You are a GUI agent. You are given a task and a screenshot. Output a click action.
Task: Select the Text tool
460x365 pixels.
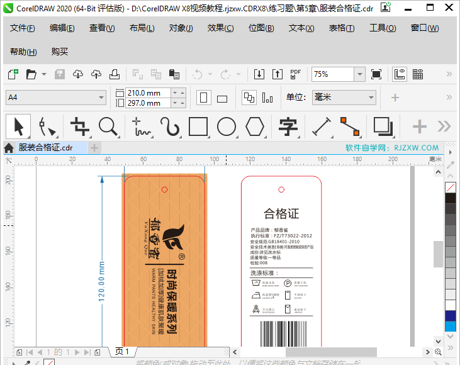click(x=288, y=126)
